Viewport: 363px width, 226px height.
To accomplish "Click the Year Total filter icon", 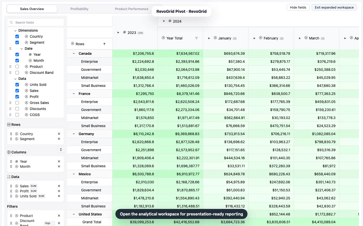I will 196,38.
